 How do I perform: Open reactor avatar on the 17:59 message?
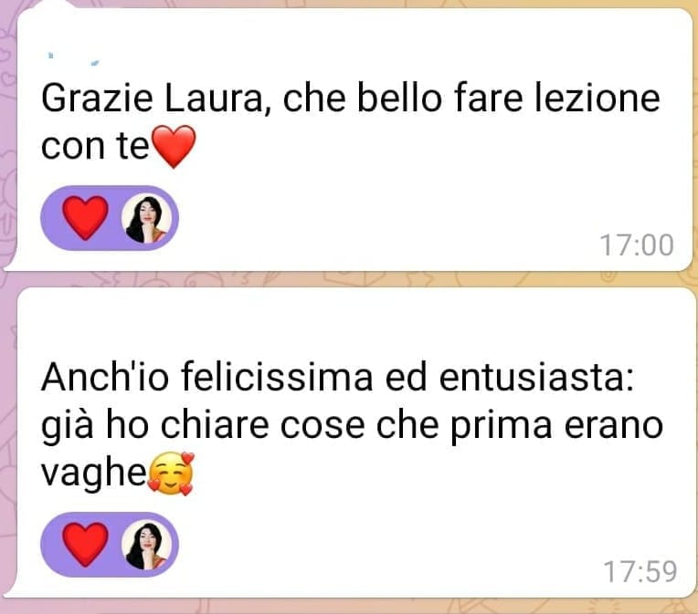(147, 545)
